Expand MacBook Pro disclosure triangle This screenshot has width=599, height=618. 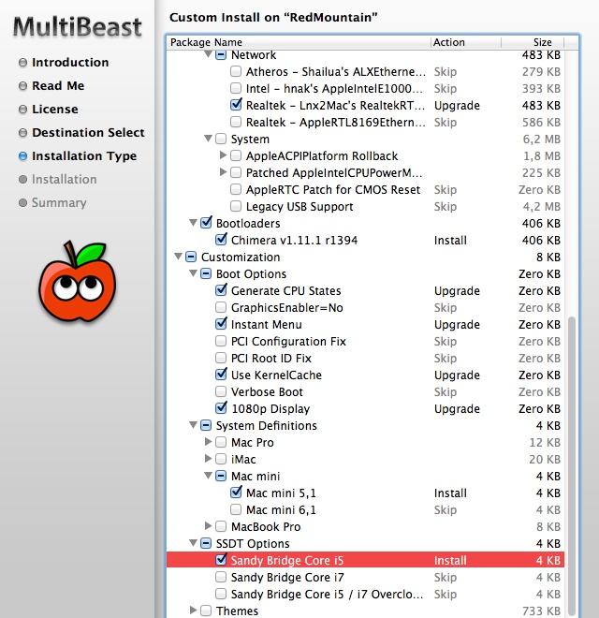(x=208, y=526)
